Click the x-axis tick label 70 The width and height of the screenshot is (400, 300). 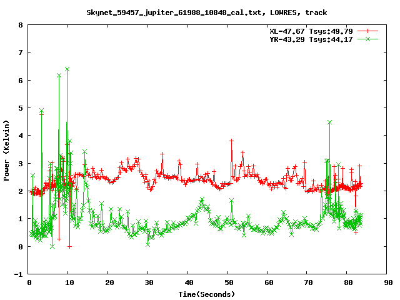tap(308, 282)
